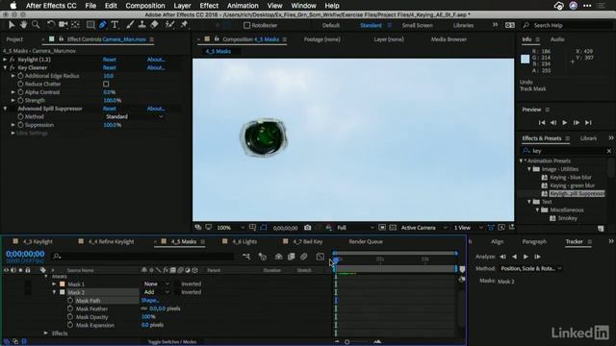
Task: Open the resolution Full dropdown
Action: pyautogui.click(x=355, y=228)
